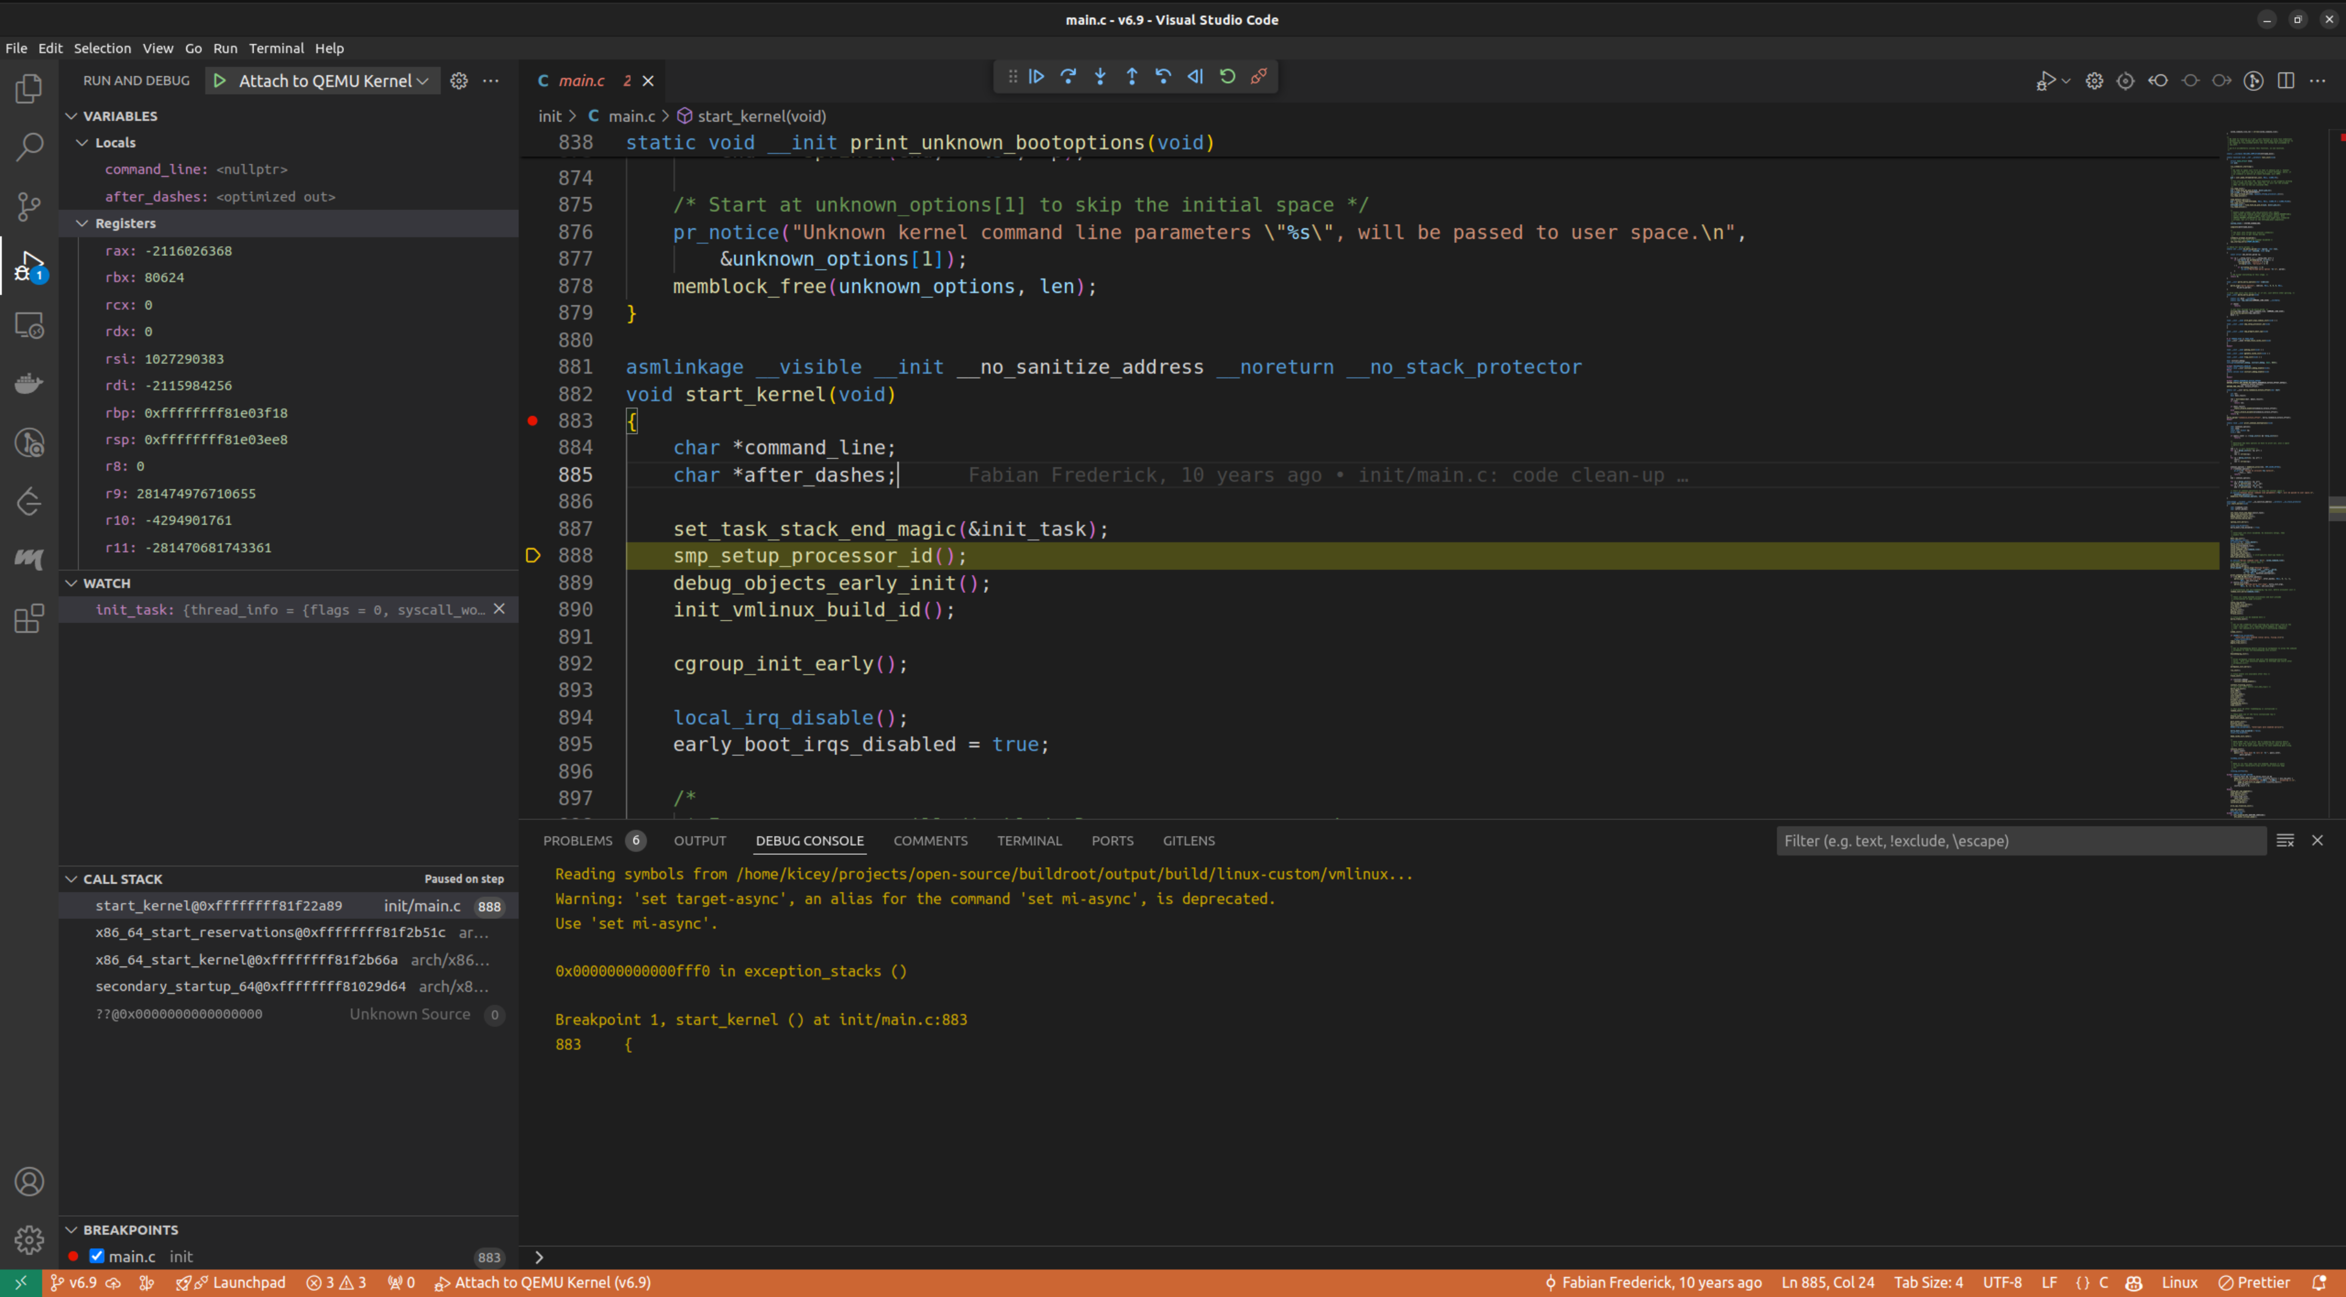
Task: Remove the init_task watch expression
Action: 499,609
